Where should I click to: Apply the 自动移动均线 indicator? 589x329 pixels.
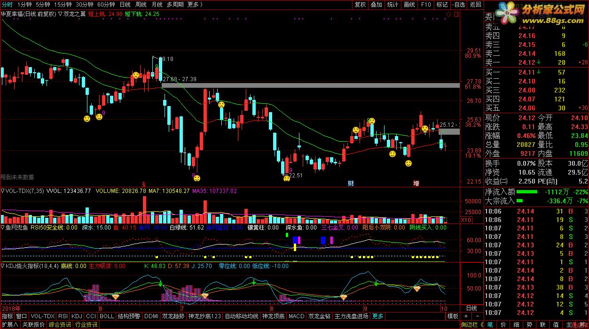pyautogui.click(x=242, y=316)
